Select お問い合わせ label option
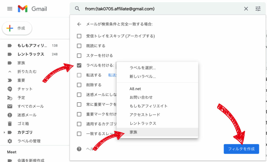Viewport: 267px width, 162px height. (157, 97)
